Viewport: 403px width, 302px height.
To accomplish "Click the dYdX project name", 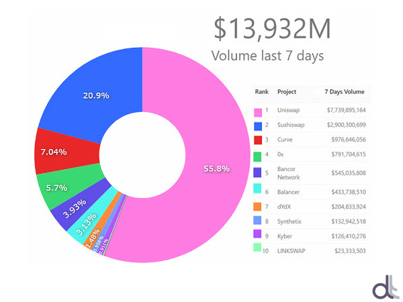I will [x=284, y=207].
